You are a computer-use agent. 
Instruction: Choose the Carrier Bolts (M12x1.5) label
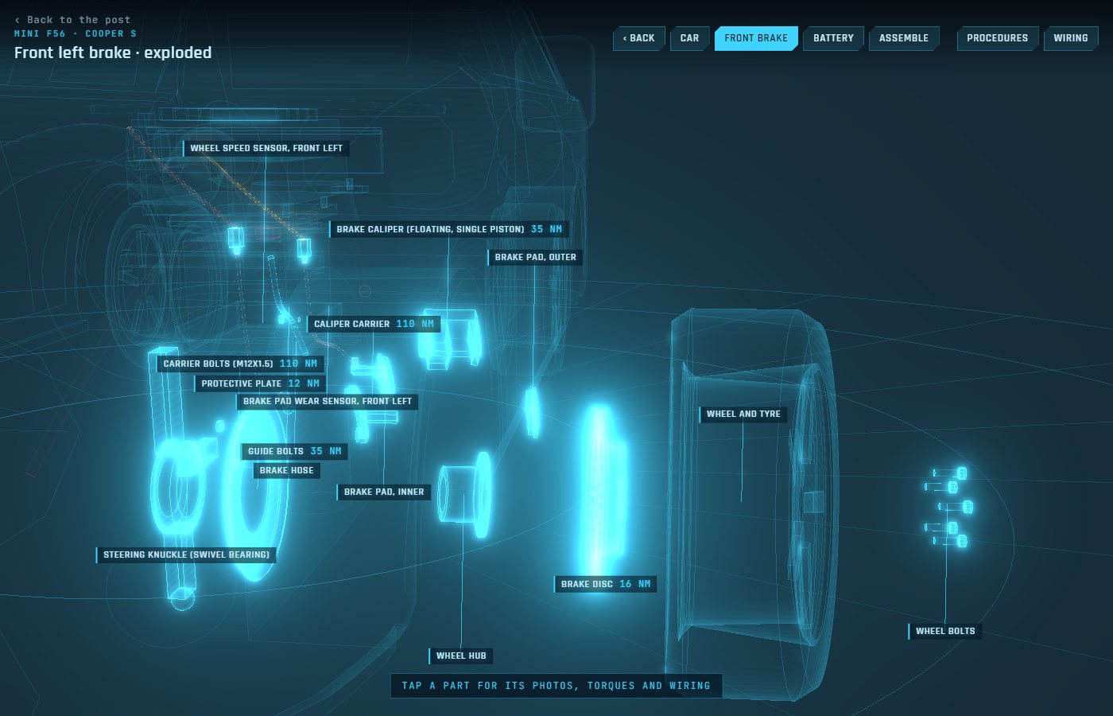point(240,364)
